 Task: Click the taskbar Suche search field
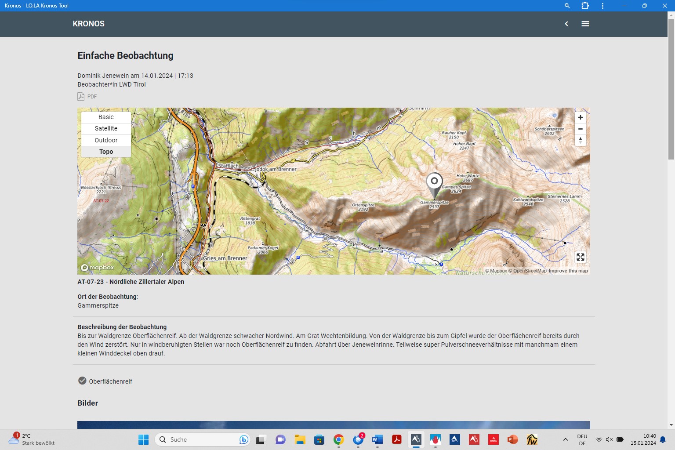(x=202, y=439)
